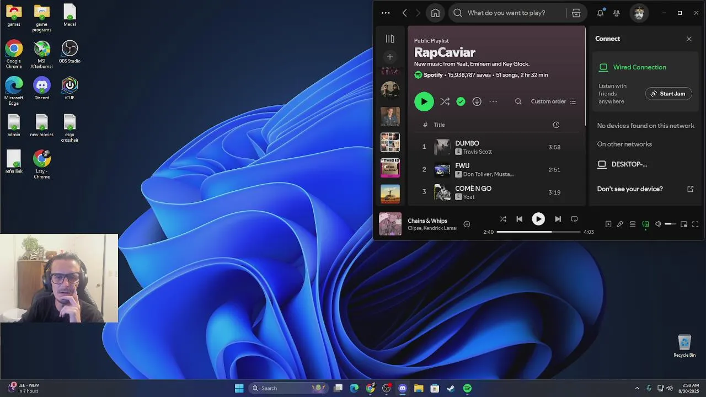706x397 pixels.
Task: Expand Your Library sidebar
Action: click(390, 39)
